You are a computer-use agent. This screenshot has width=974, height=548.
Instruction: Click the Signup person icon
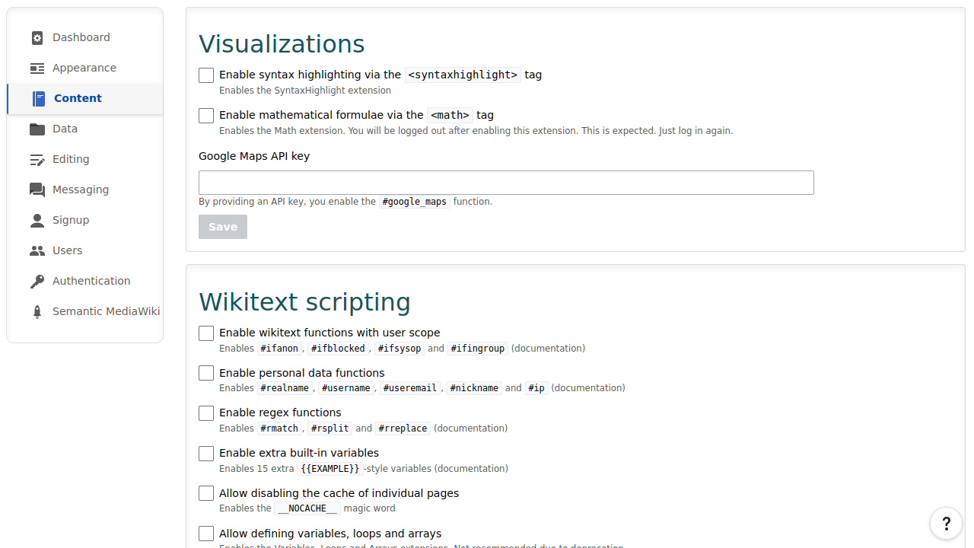tap(37, 220)
